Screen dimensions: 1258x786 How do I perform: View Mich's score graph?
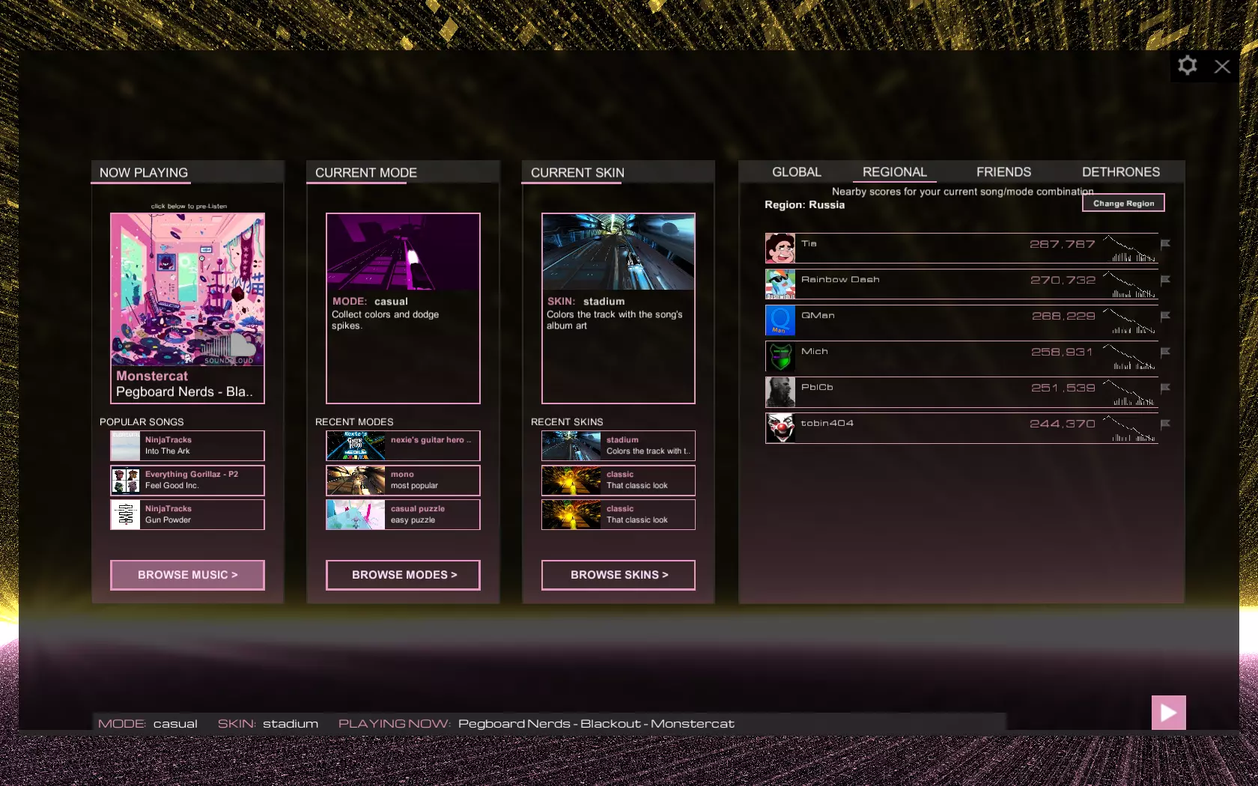1129,356
